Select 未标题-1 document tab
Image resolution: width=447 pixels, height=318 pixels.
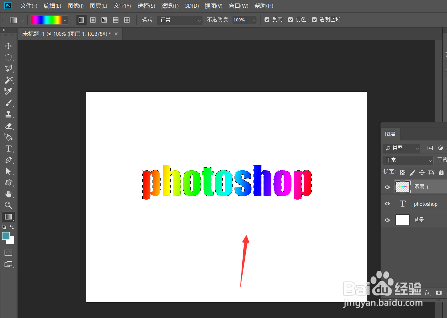click(x=67, y=34)
